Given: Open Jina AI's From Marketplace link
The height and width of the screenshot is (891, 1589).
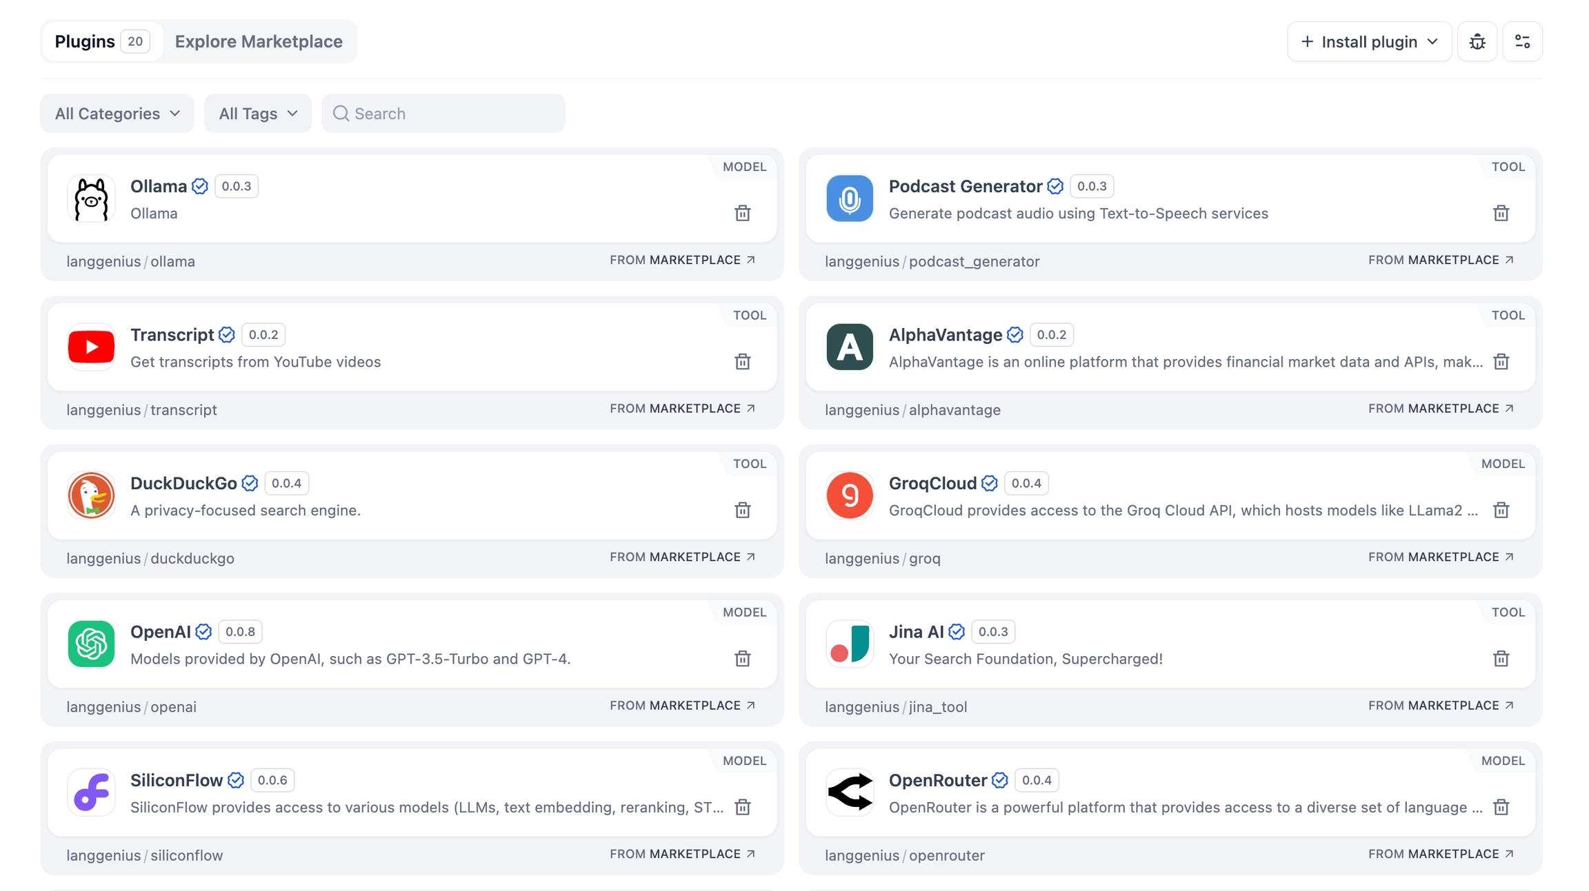Looking at the screenshot, I should (x=1441, y=706).
